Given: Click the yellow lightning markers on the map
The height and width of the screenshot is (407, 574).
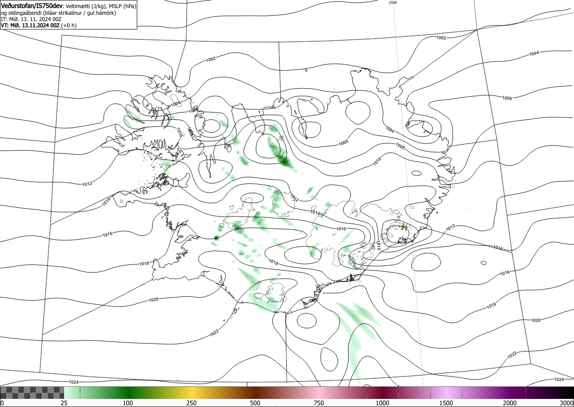Looking at the screenshot, I should 404,227.
